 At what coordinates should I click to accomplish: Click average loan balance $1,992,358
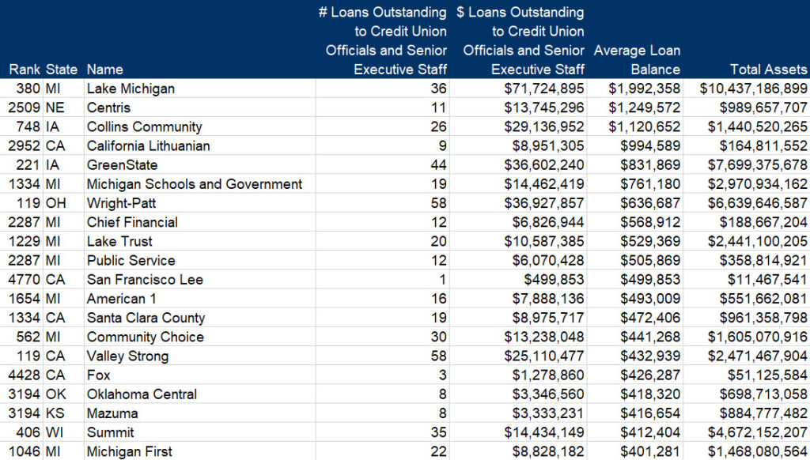(x=644, y=89)
